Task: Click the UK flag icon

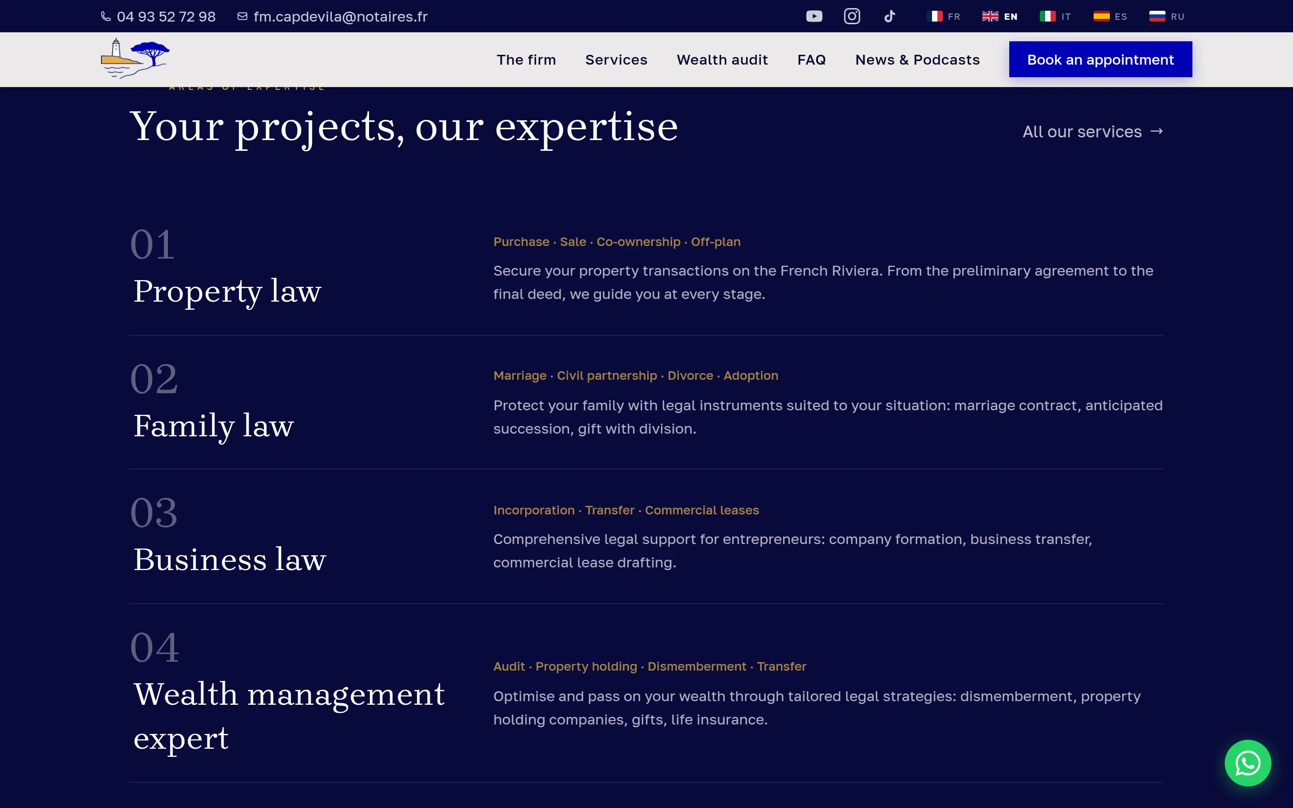Action: tap(990, 17)
